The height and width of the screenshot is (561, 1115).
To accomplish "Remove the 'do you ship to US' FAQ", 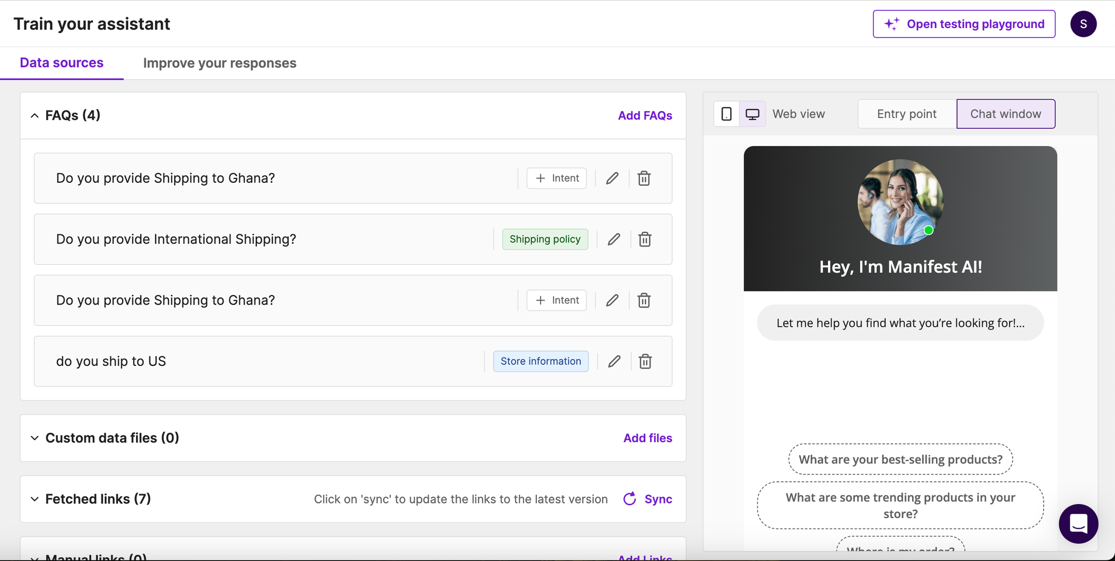I will pyautogui.click(x=645, y=361).
